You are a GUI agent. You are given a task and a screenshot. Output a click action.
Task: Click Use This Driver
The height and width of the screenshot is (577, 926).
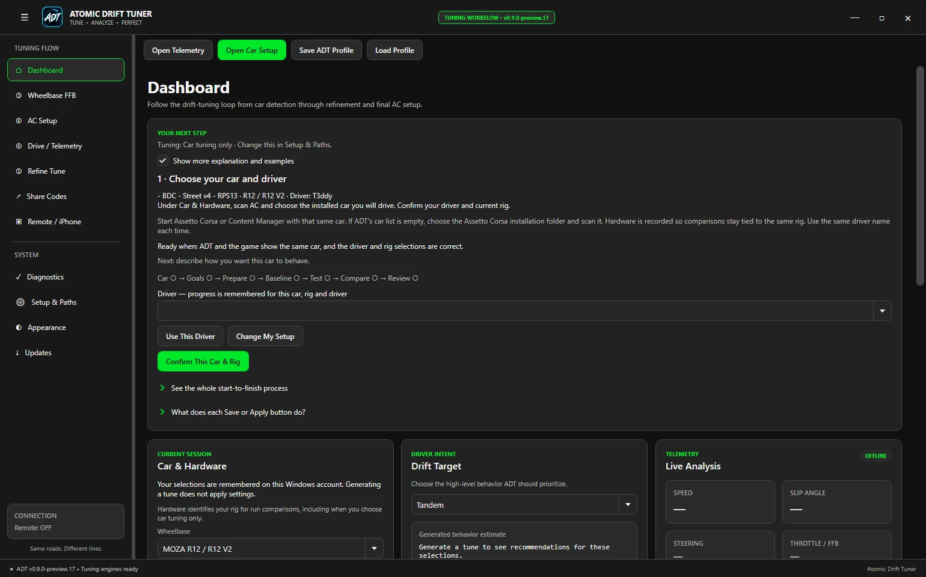click(x=190, y=337)
